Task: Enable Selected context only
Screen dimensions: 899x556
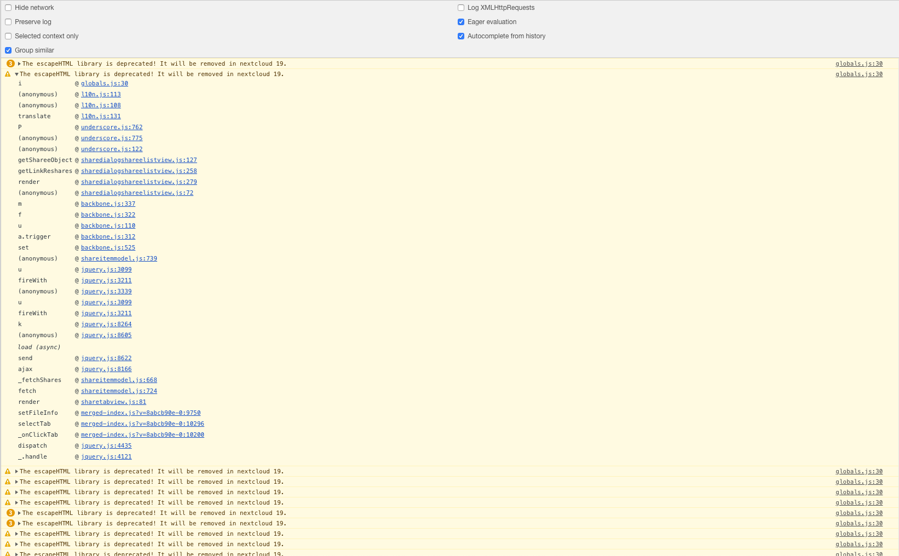Action: [x=8, y=36]
